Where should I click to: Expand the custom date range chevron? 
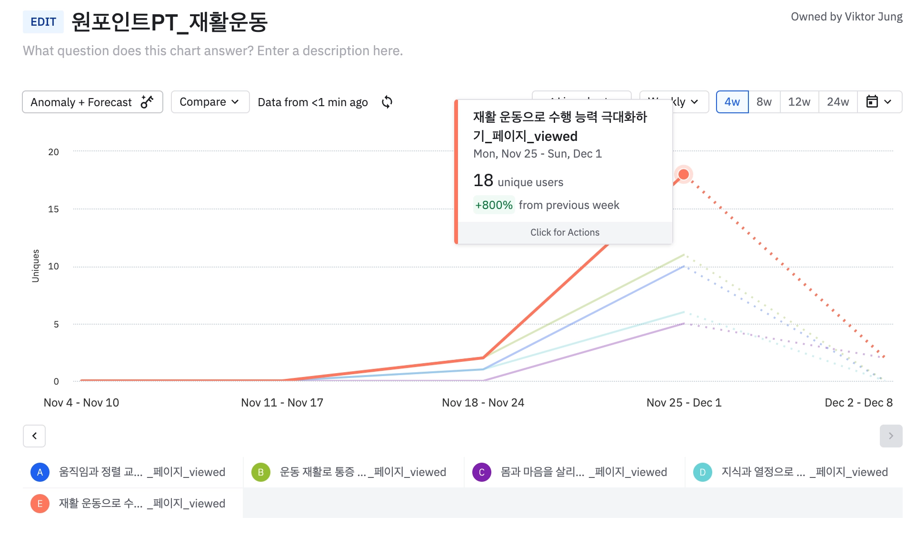tap(888, 102)
